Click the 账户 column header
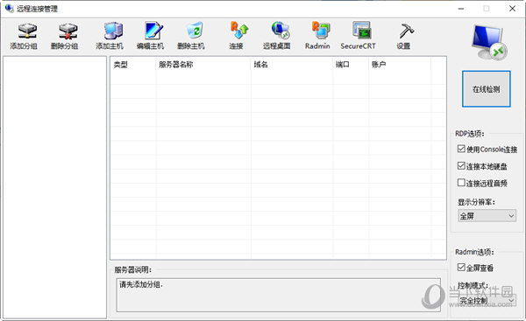This screenshot has height=321, width=526. 400,64
